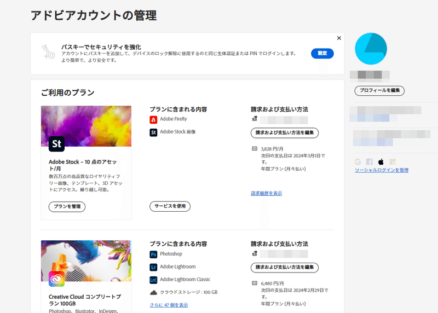Open 請求履歴を表示 billing history link

[x=267, y=193]
